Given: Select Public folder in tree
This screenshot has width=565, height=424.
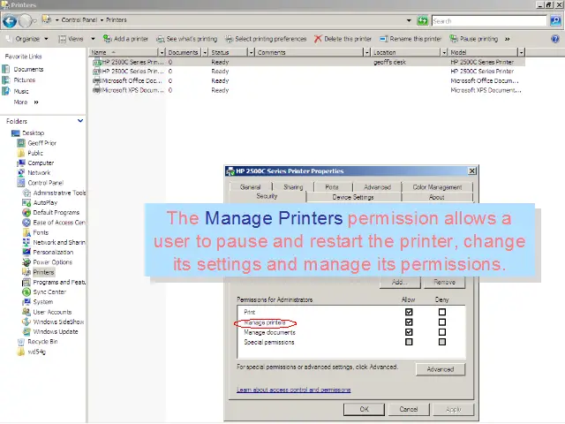Looking at the screenshot, I should point(35,153).
